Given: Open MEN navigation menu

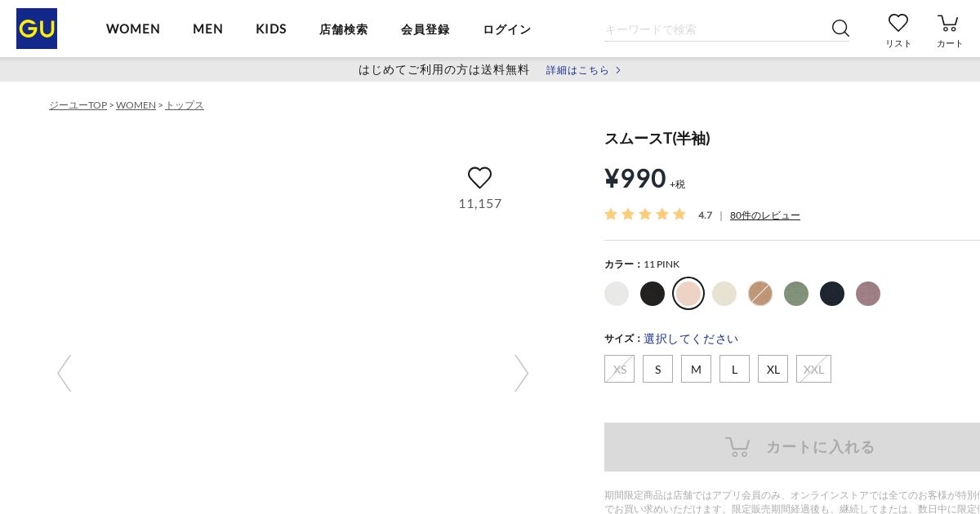Looking at the screenshot, I should click(208, 29).
